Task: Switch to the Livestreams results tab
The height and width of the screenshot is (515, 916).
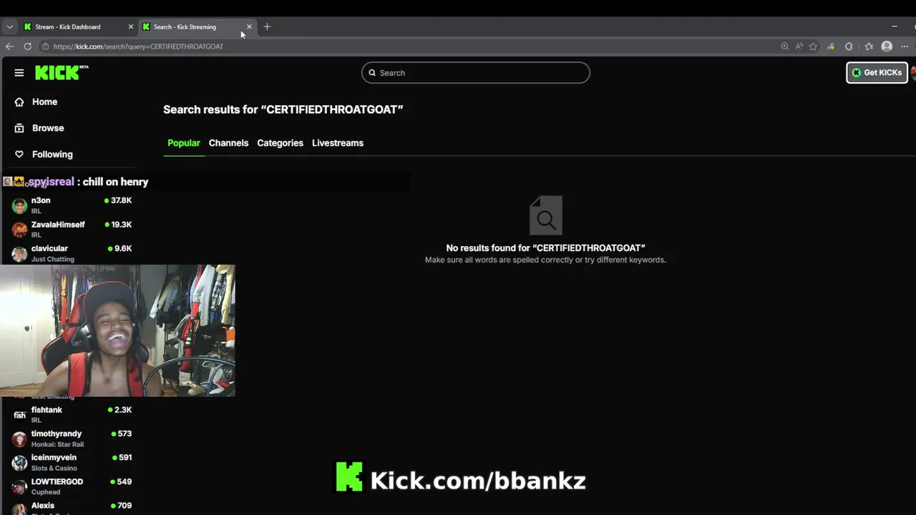Action: pos(338,143)
